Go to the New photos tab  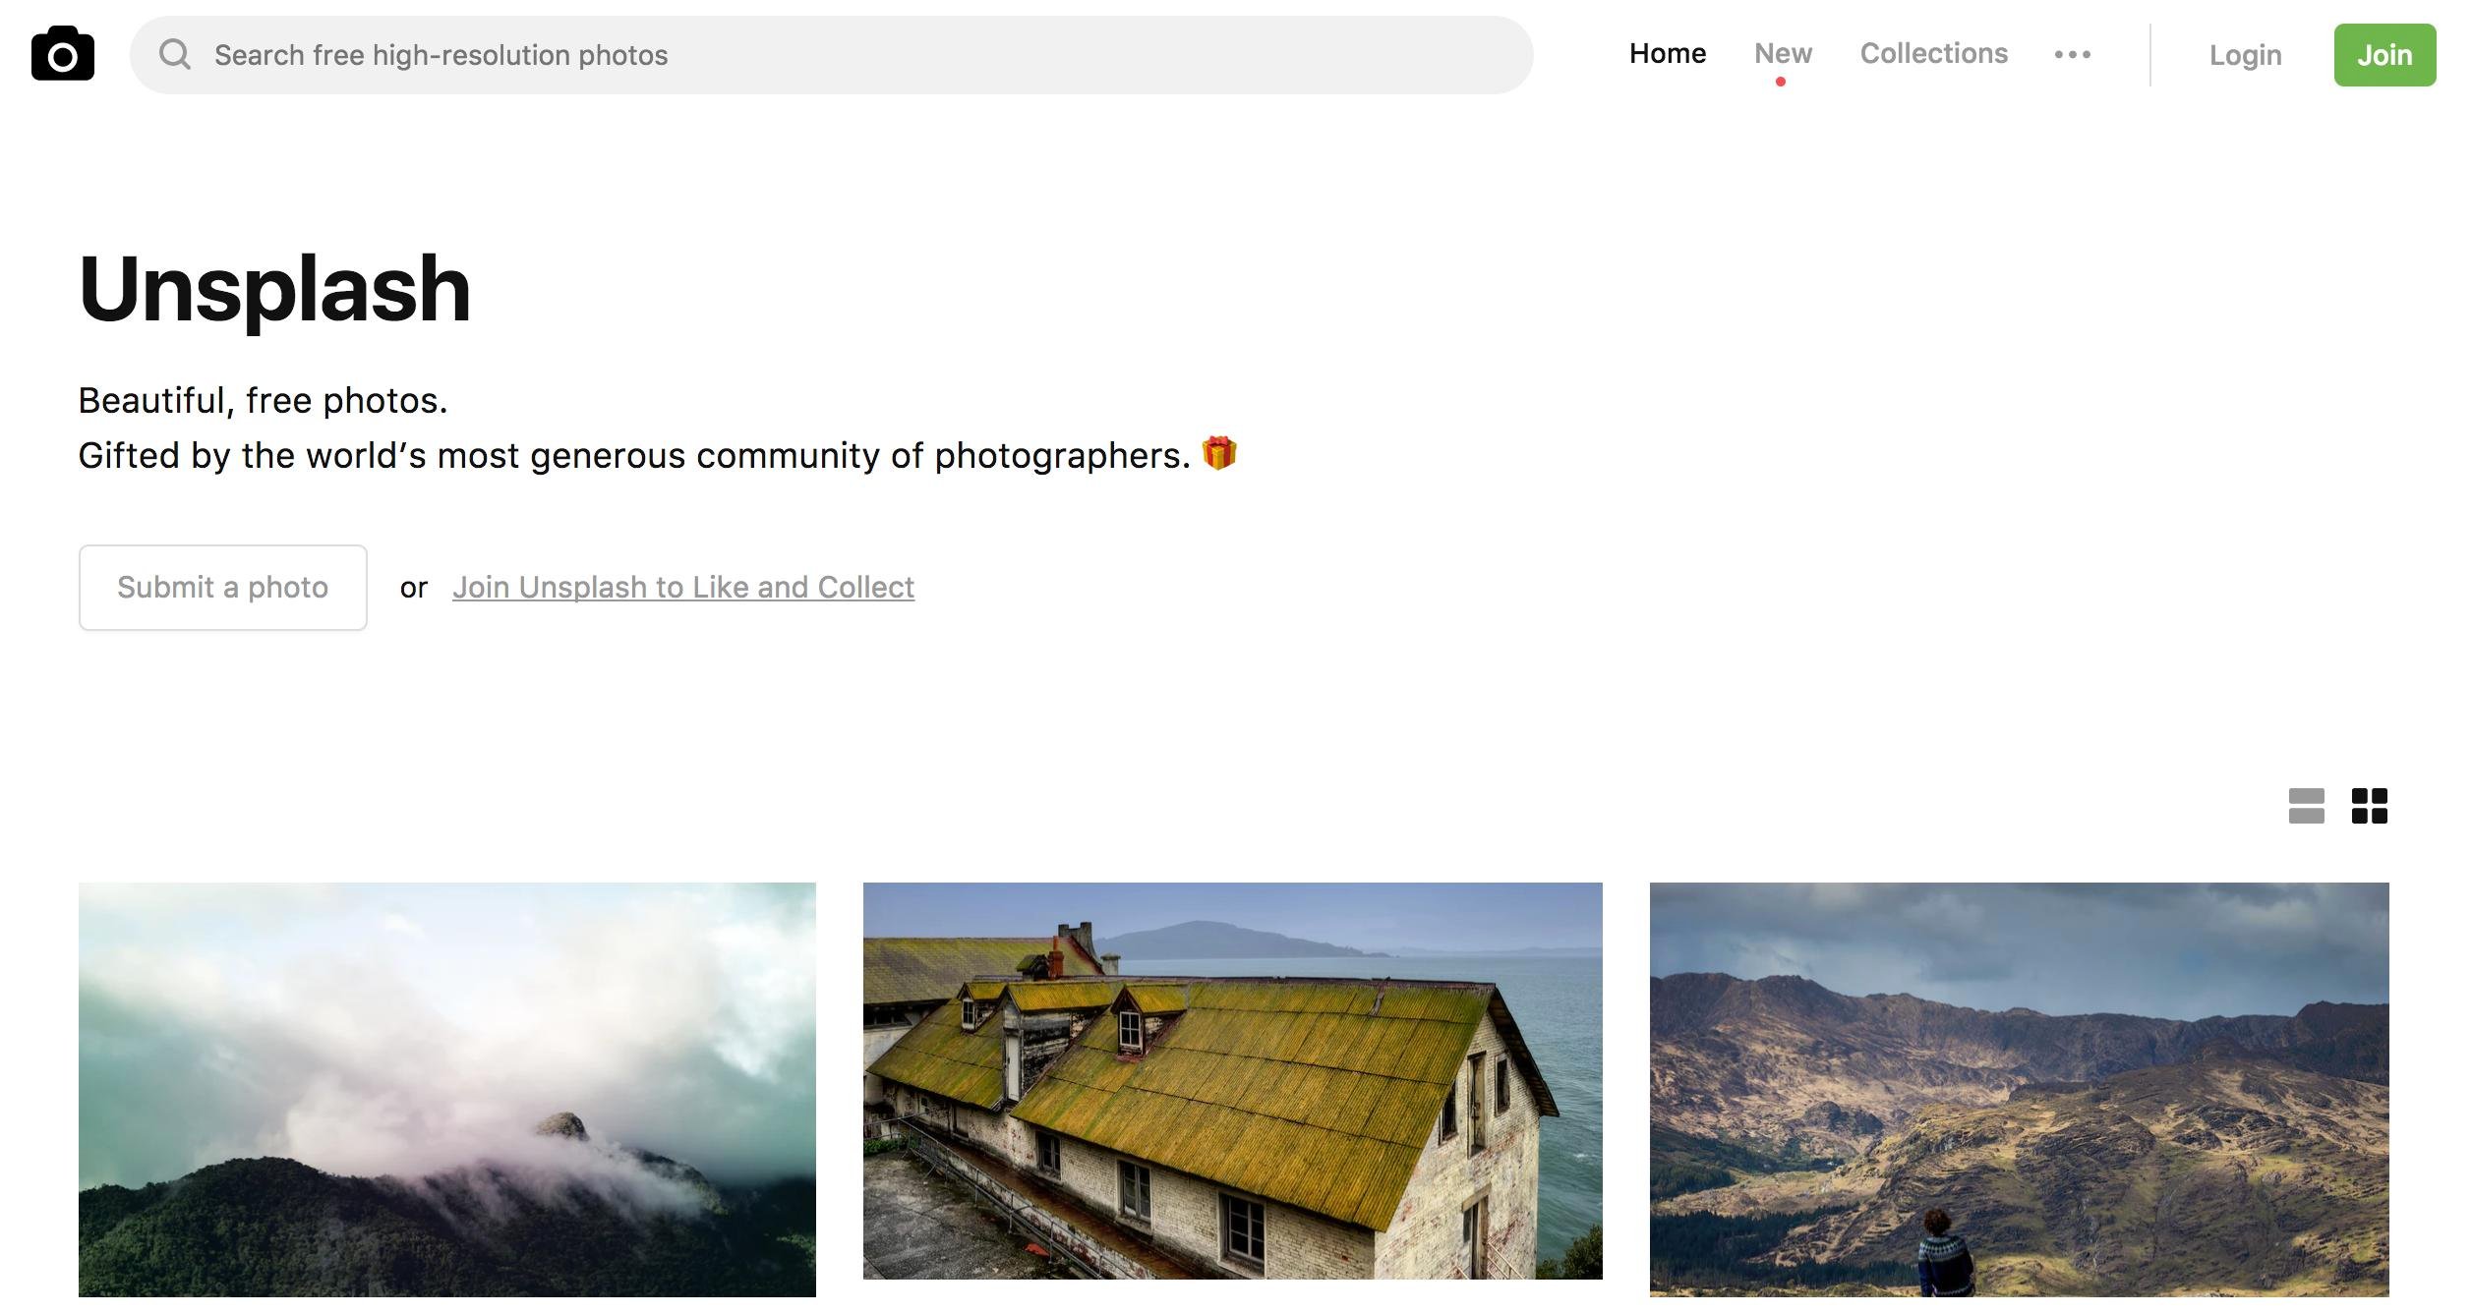coord(1783,54)
